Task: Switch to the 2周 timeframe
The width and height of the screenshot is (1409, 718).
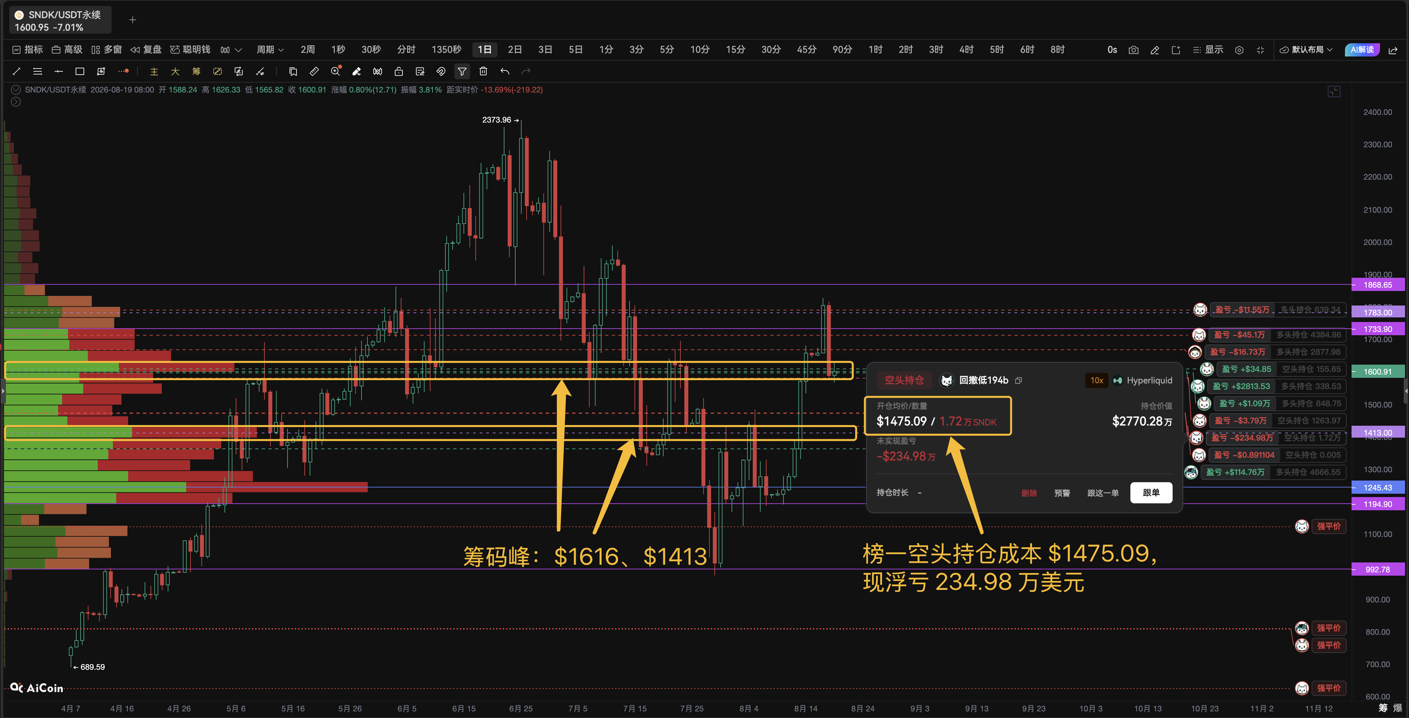Action: coord(308,50)
